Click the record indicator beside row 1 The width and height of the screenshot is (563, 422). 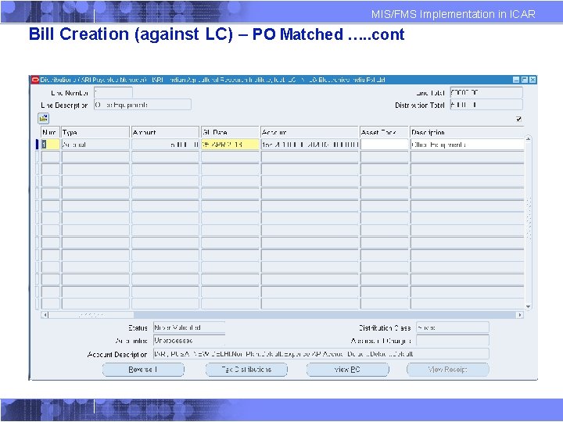(38, 145)
